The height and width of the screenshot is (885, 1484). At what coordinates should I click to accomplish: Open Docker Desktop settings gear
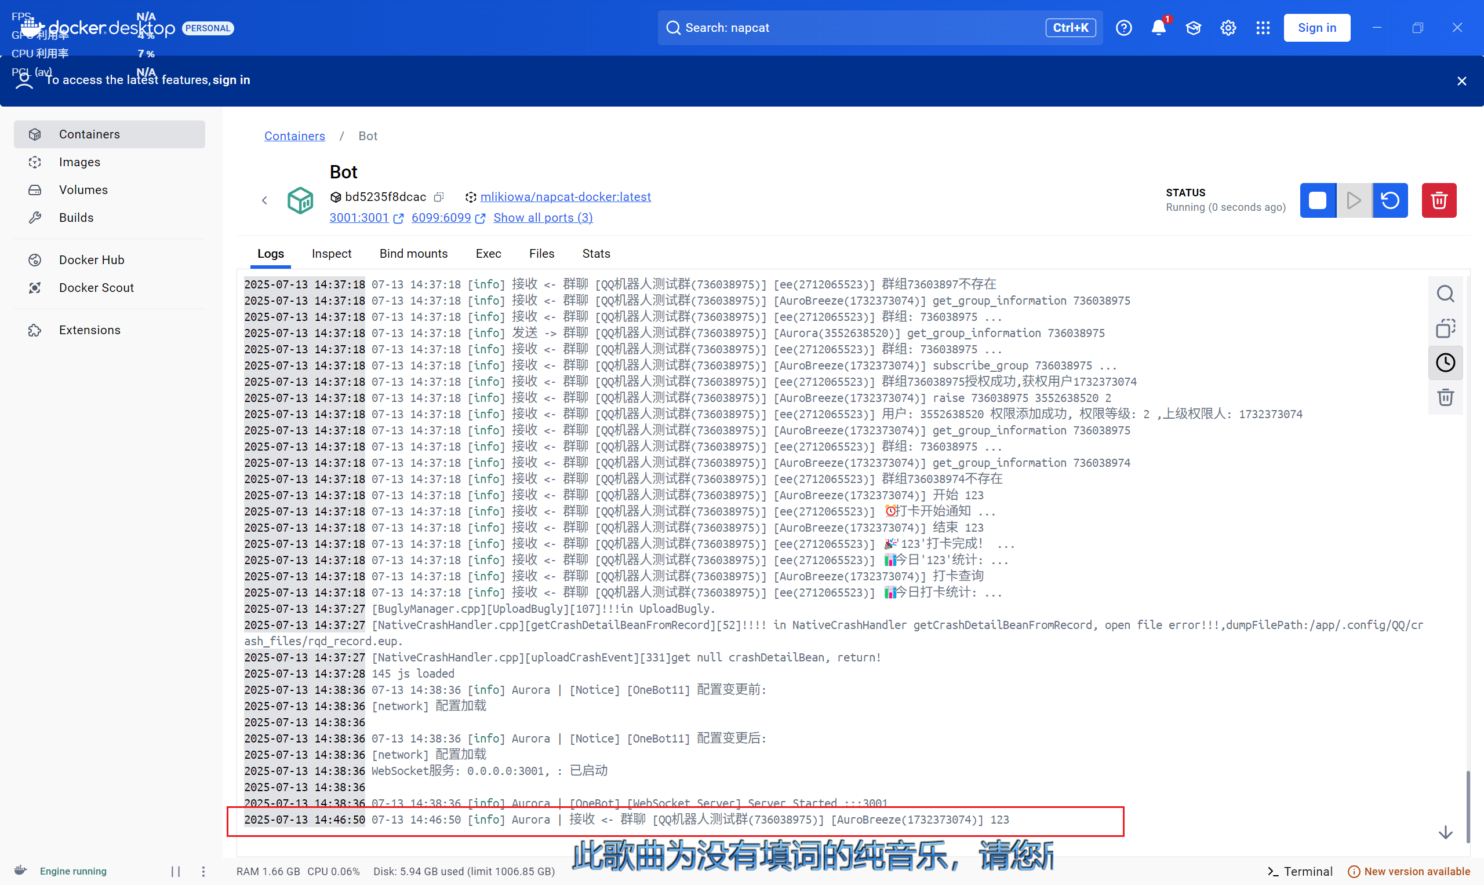1227,27
